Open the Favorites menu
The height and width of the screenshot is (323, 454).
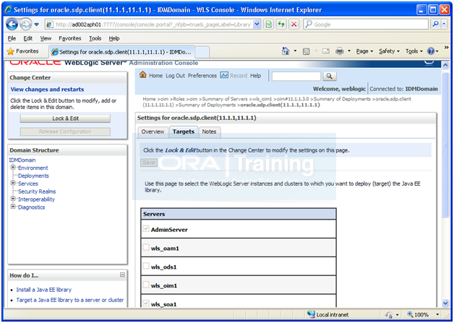(70, 38)
